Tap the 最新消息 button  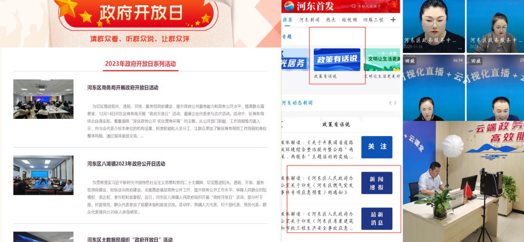tap(377, 218)
